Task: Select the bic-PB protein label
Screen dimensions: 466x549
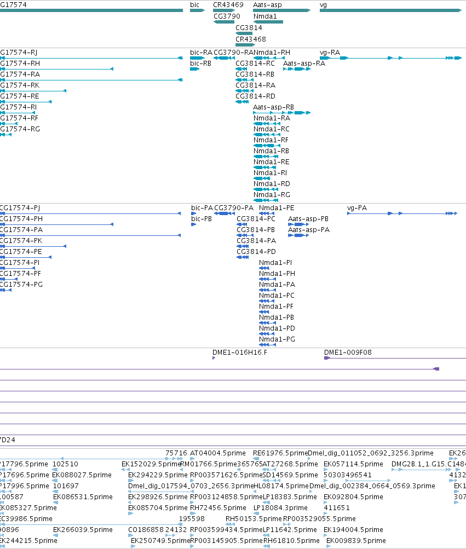Action: tap(202, 219)
